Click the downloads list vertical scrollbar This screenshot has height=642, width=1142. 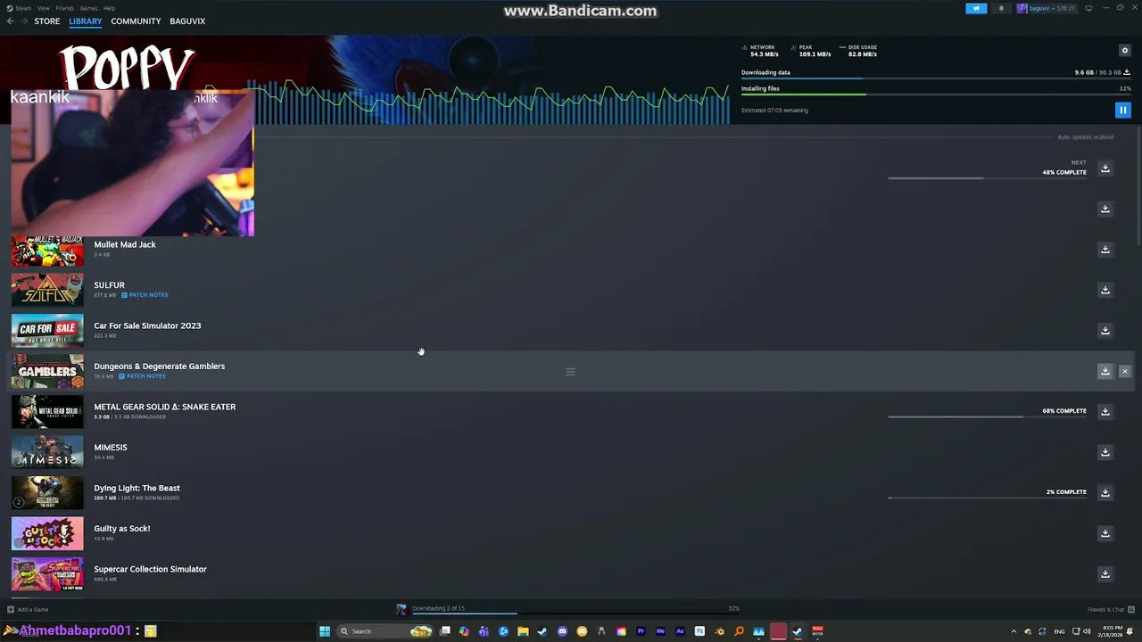click(x=1138, y=187)
